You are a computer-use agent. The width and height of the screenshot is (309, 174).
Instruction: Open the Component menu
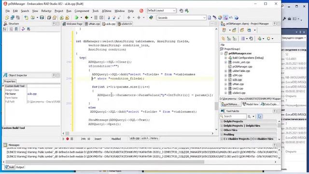point(82,11)
